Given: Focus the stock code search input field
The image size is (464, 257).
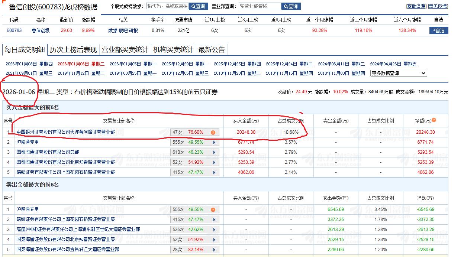Looking at the screenshot, I should pyautogui.click(x=167, y=6).
